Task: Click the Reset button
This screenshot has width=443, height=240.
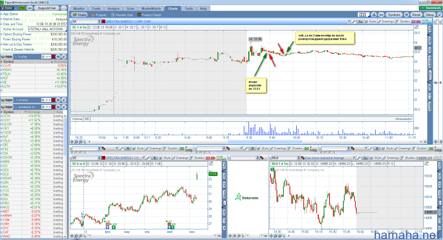Action: pyautogui.click(x=416, y=15)
